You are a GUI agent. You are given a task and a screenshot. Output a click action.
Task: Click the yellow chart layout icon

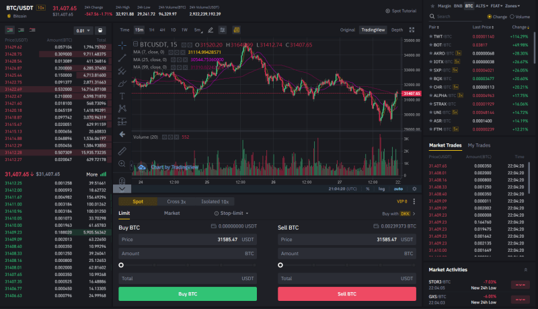tap(237, 30)
